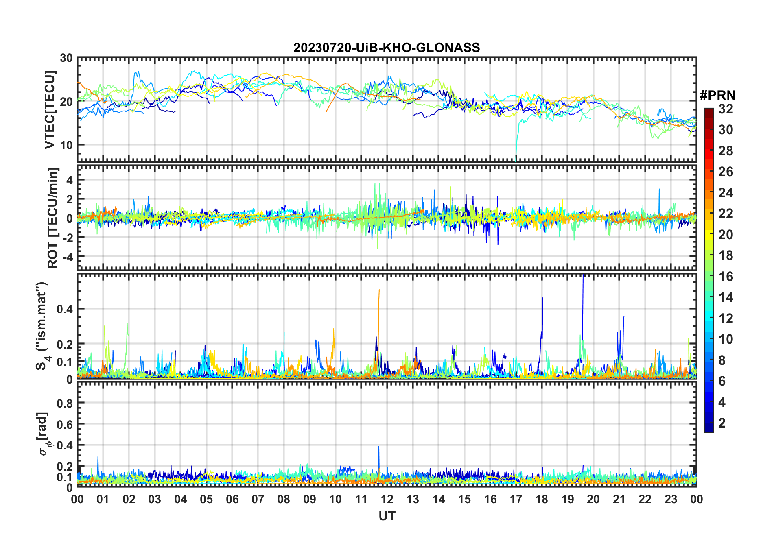Select colorbar tick label 18
This screenshot has width=774, height=541.
pyautogui.click(x=726, y=255)
